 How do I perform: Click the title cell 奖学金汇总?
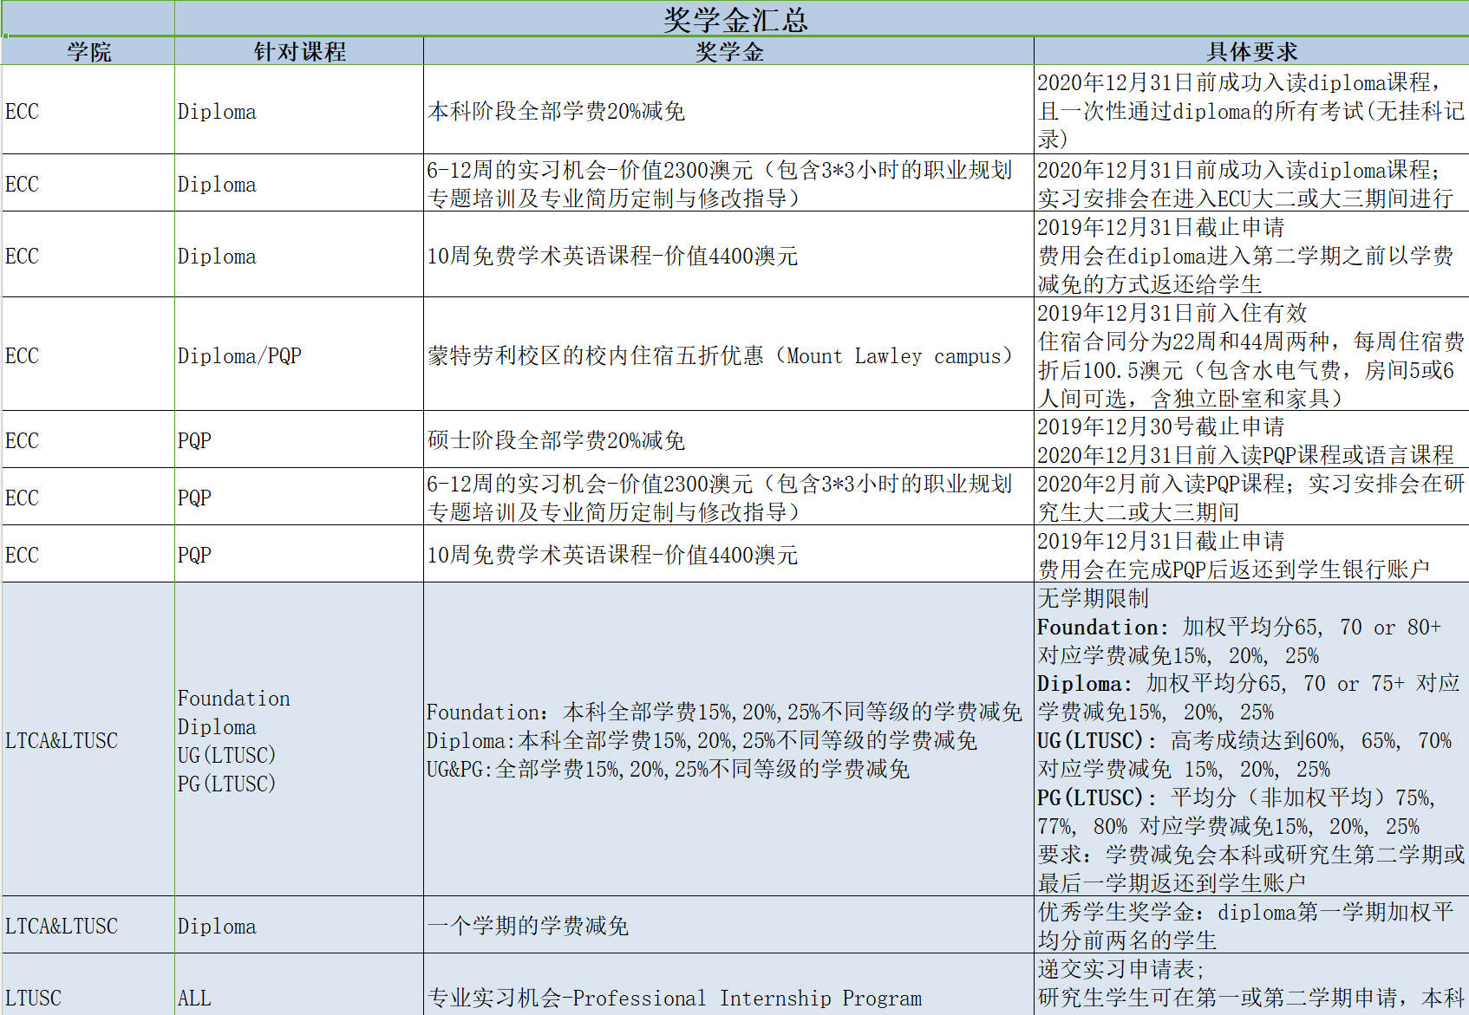(734, 19)
